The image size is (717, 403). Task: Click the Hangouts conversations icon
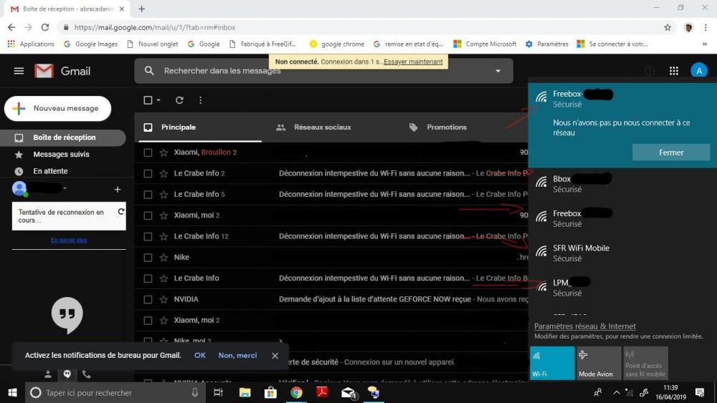click(x=67, y=374)
